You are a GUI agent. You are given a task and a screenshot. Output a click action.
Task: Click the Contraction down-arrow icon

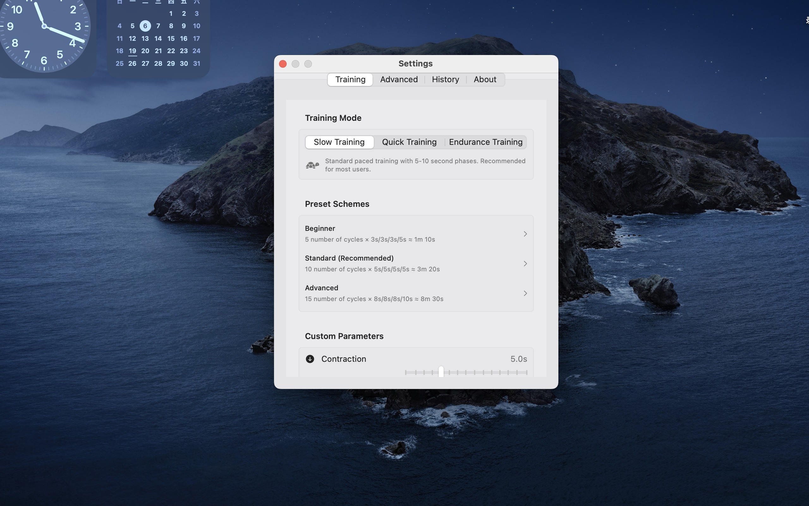(310, 359)
